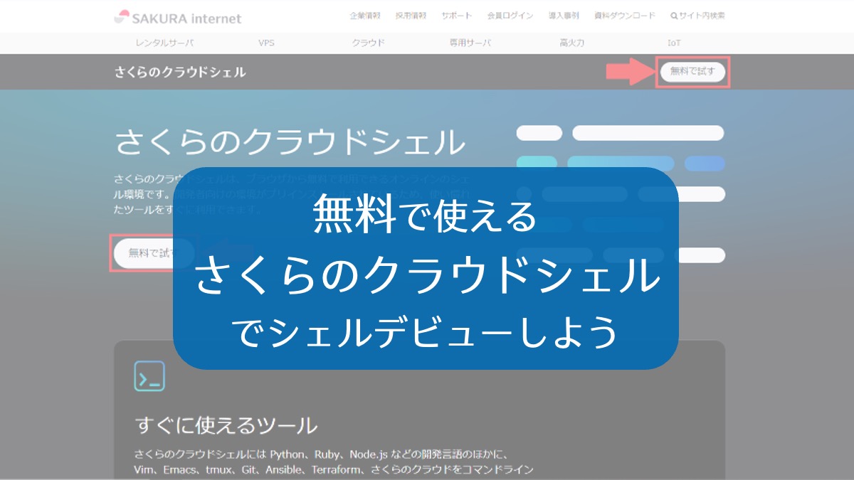Select the 専用サーバ navigation item
Viewport: 854px width, 480px height.
[x=470, y=43]
